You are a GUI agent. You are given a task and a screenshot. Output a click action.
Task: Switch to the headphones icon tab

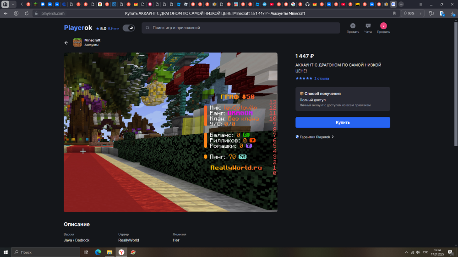[308, 5]
